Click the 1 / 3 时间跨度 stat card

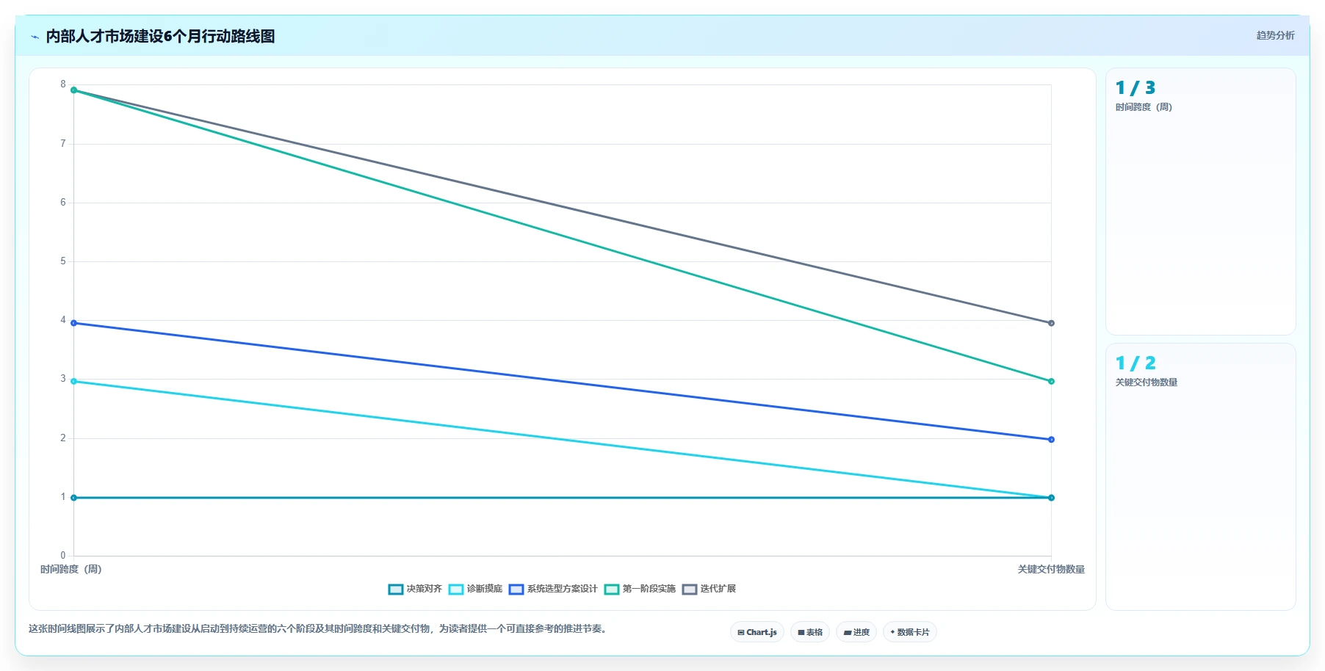[1200, 201]
